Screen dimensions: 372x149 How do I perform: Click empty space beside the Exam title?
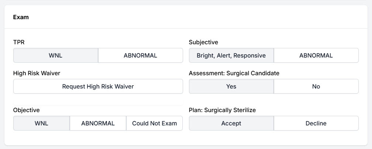pyautogui.click(x=185, y=17)
